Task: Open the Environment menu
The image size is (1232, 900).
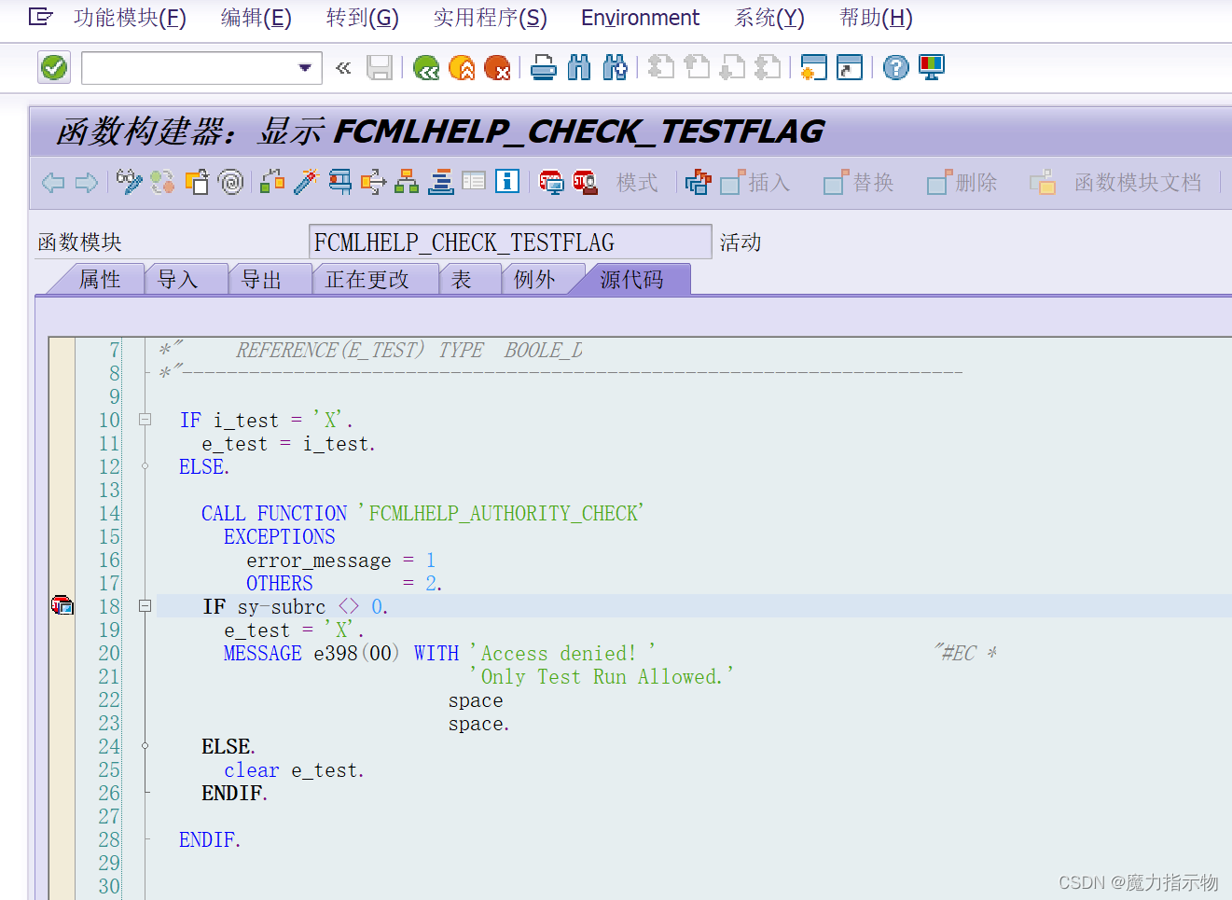Action: pyautogui.click(x=640, y=18)
